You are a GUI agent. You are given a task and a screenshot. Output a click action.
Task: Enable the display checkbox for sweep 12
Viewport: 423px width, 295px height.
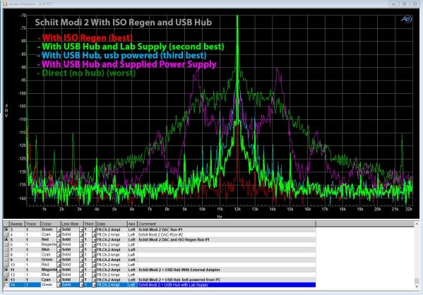pyautogui.click(x=6, y=275)
